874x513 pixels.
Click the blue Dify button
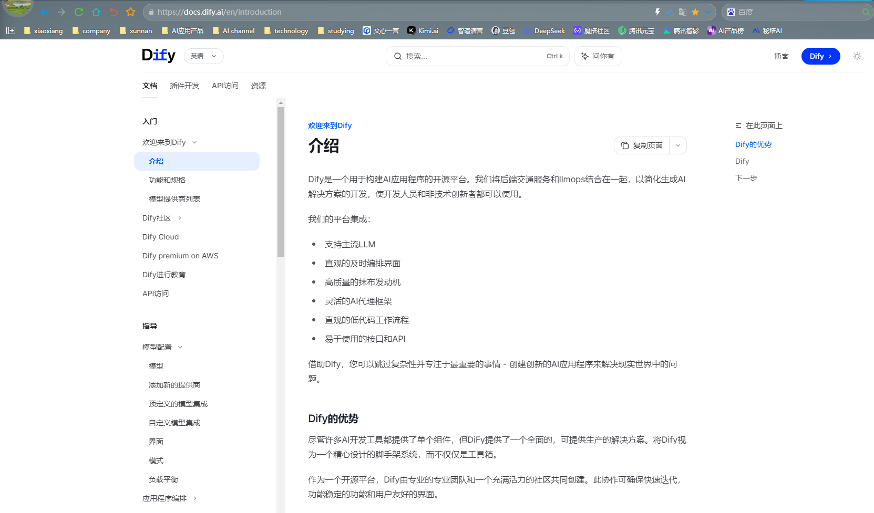(820, 56)
